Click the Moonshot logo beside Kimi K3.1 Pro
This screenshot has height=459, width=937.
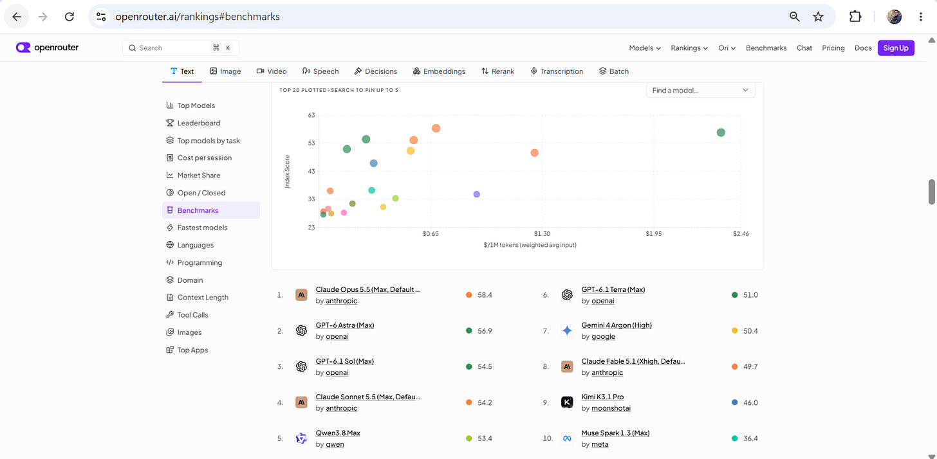point(567,402)
